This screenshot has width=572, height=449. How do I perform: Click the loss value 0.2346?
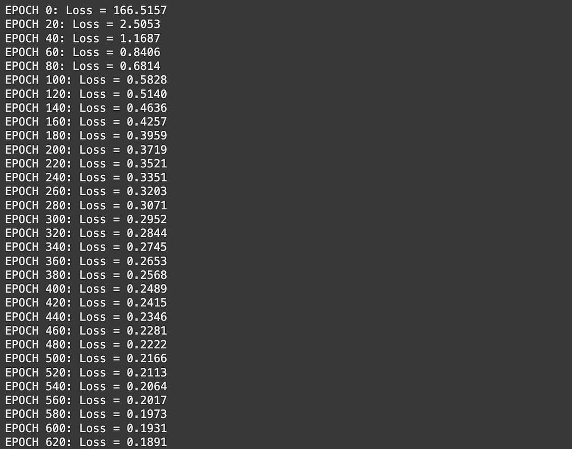[x=147, y=317]
